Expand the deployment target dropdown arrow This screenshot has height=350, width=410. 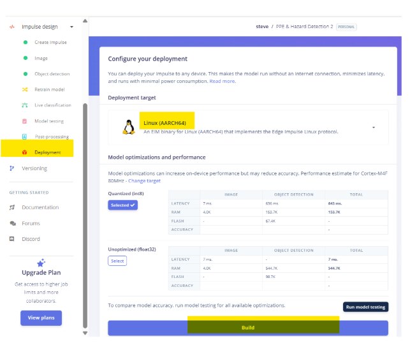tap(374, 128)
